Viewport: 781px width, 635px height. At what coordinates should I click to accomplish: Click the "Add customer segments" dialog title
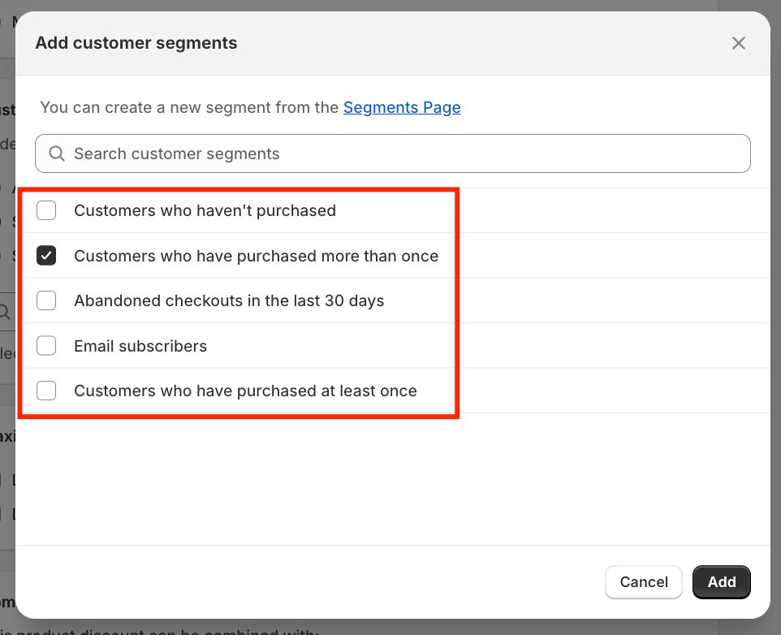(x=136, y=43)
